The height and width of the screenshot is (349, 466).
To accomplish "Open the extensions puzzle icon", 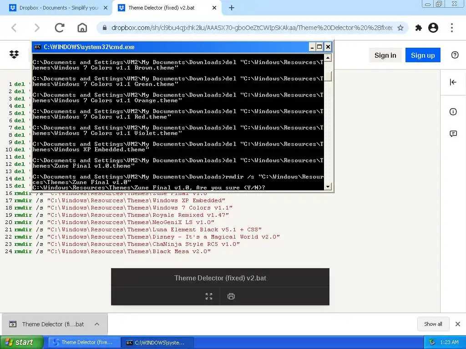I will click(419, 28).
